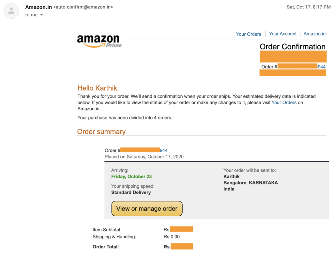The height and width of the screenshot is (261, 334).
Task: Select the delivery date Friday, October 23
Action: click(131, 176)
